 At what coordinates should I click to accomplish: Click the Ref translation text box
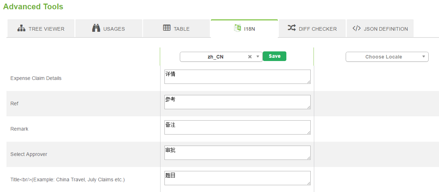[x=237, y=102]
